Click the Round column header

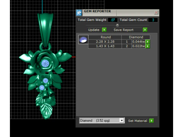tap(105, 37)
